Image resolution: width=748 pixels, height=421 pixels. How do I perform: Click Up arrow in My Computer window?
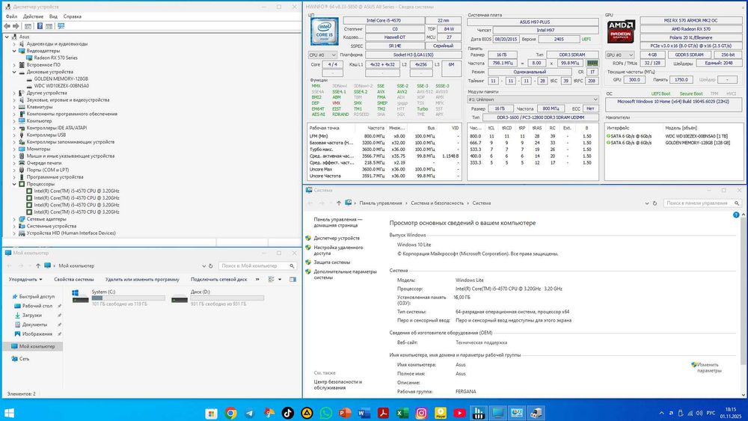38,265
